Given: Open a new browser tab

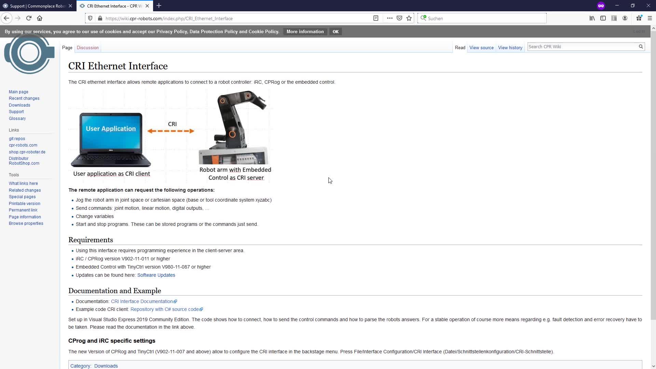Looking at the screenshot, I should coord(159,6).
